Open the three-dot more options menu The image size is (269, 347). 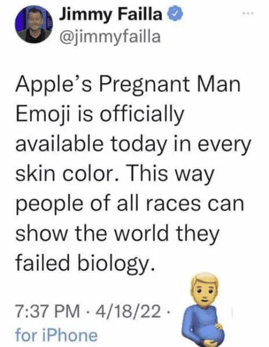click(249, 13)
